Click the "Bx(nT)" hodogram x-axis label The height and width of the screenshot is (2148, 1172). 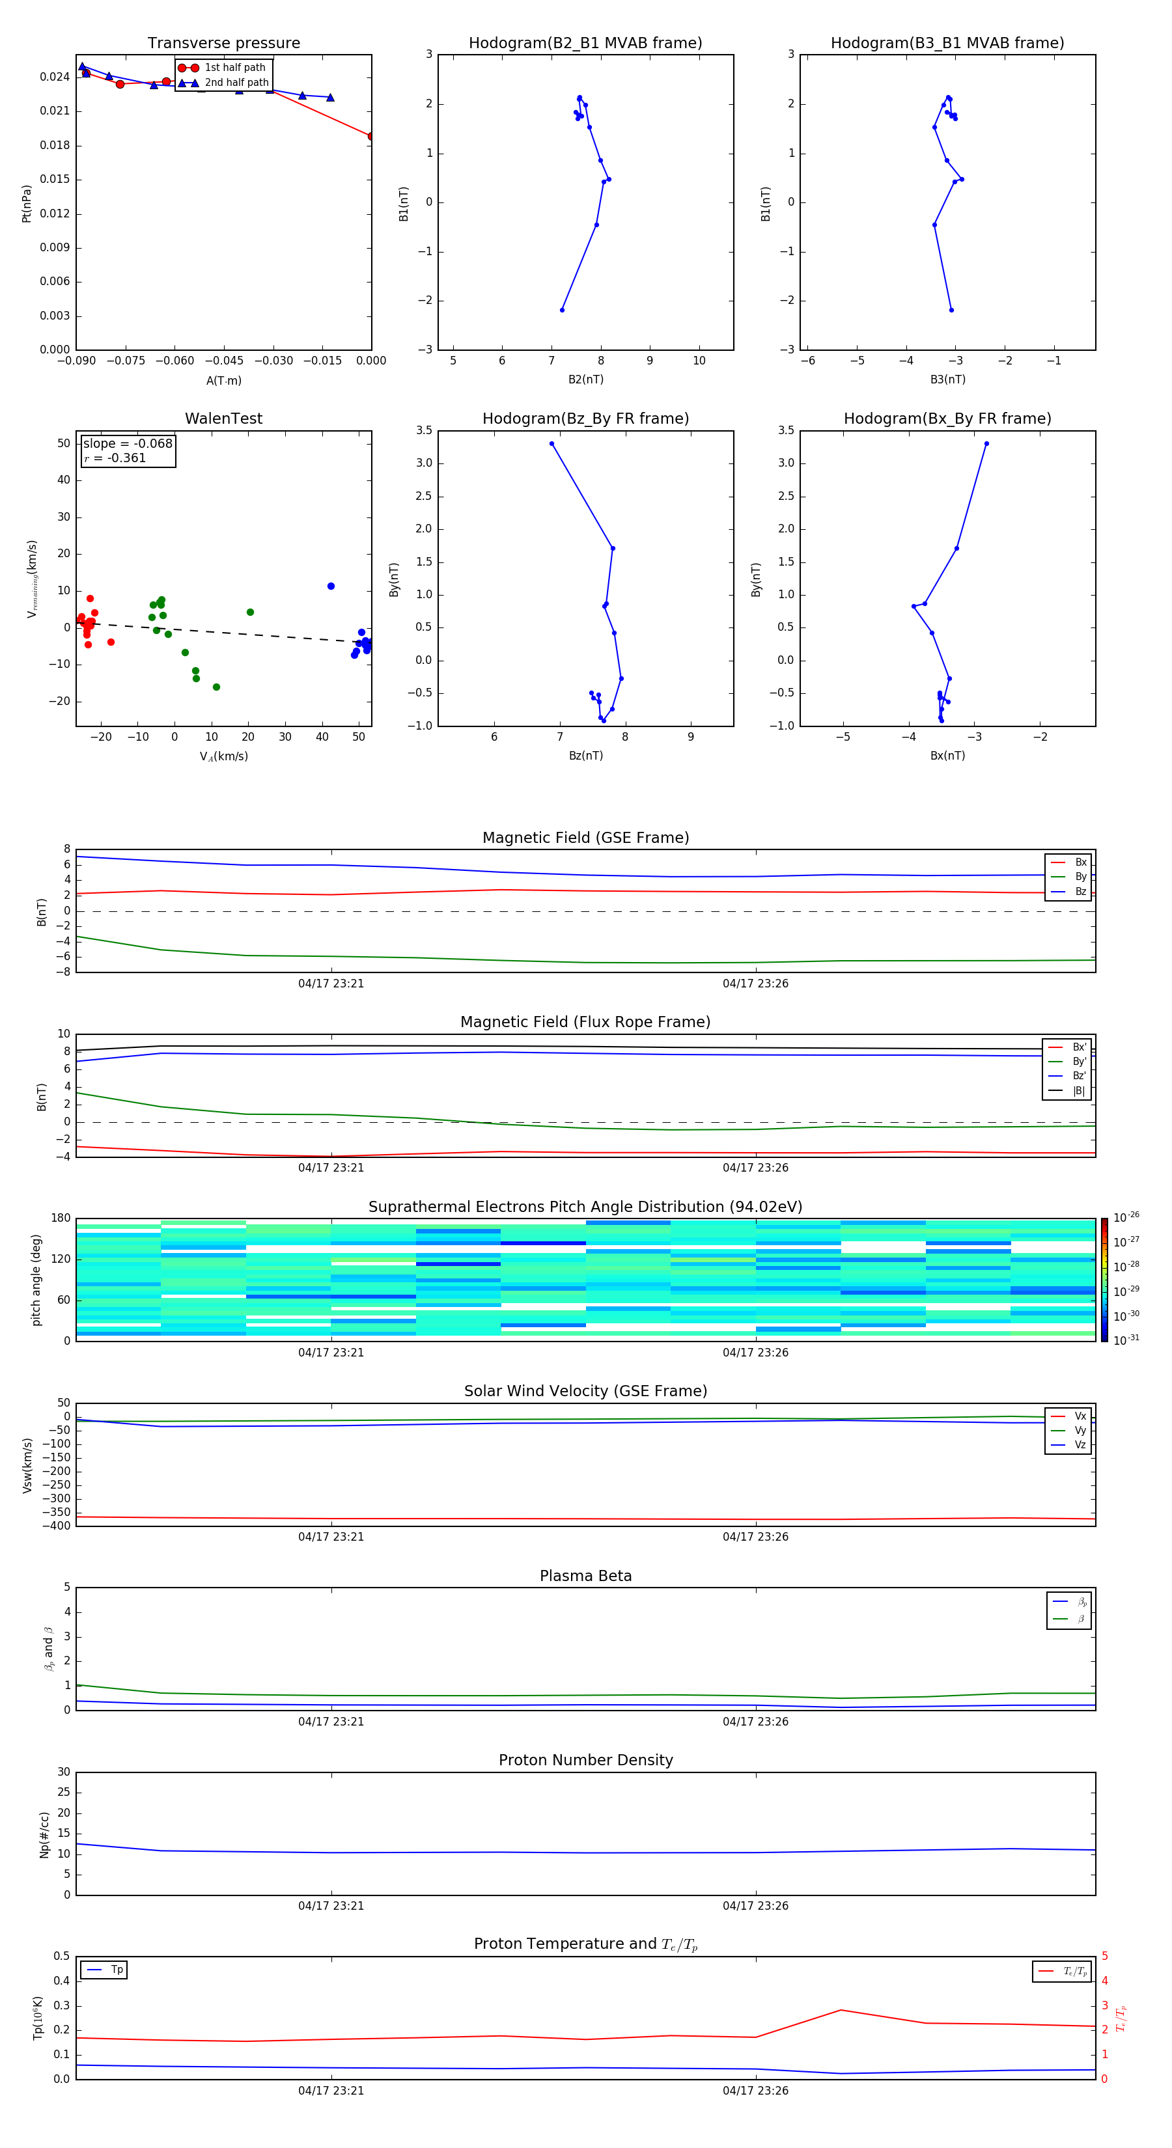(x=947, y=756)
